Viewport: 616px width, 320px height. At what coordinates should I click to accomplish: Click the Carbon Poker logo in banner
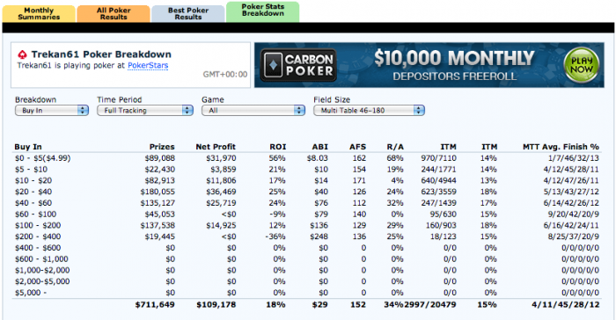298,65
